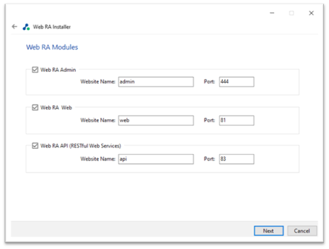Close the installer window
Screen dimensions: 329x249
pyautogui.click(x=311, y=13)
